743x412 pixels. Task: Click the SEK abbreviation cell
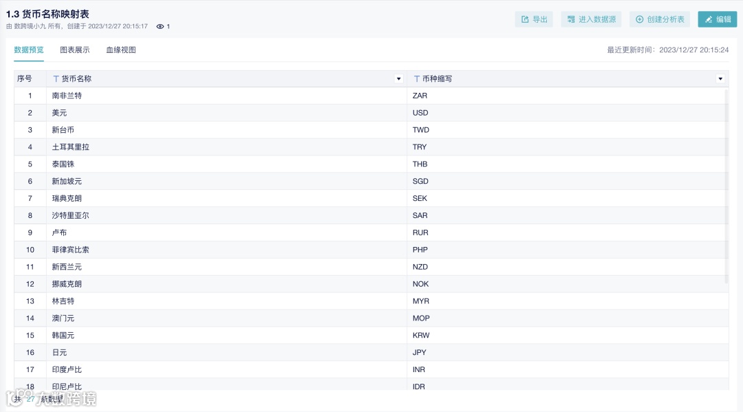click(568, 198)
